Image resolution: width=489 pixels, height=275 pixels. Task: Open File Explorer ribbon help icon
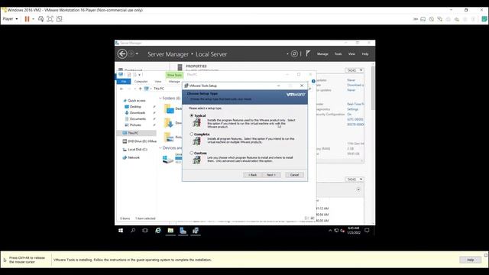tap(313, 82)
